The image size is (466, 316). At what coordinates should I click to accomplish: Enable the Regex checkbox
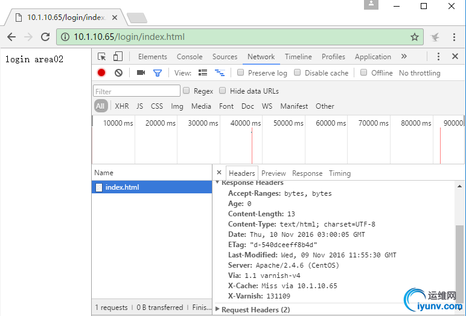pos(187,91)
